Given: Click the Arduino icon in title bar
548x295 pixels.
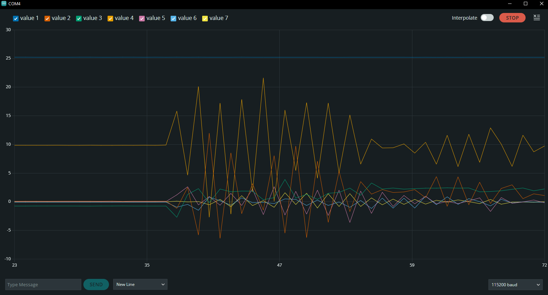Looking at the screenshot, I should pos(4,4).
